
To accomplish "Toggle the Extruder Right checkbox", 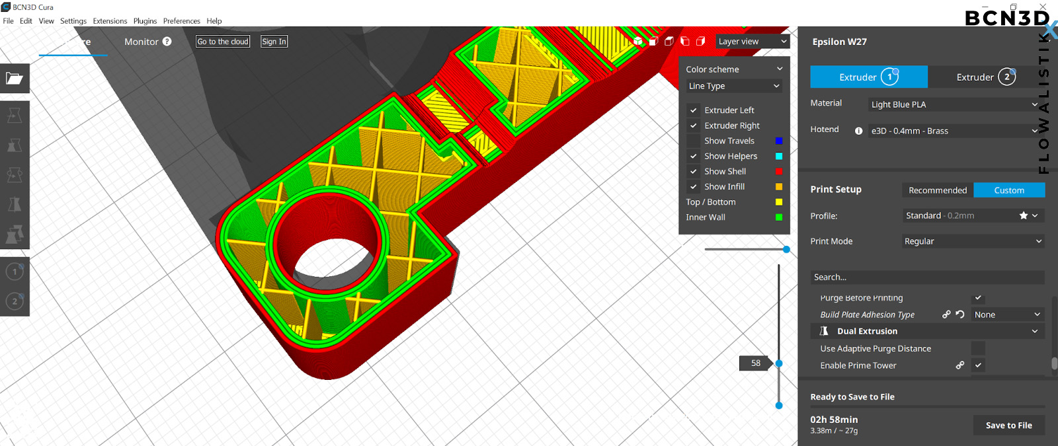I will point(694,126).
